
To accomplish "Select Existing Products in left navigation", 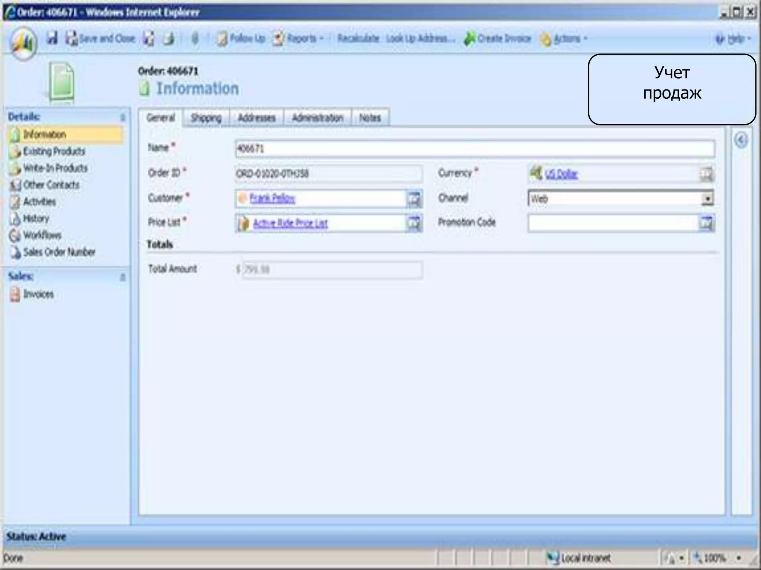I will [54, 151].
